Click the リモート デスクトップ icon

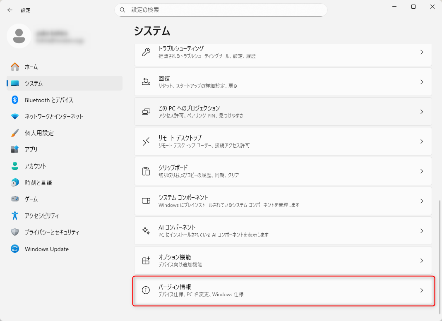click(x=146, y=141)
